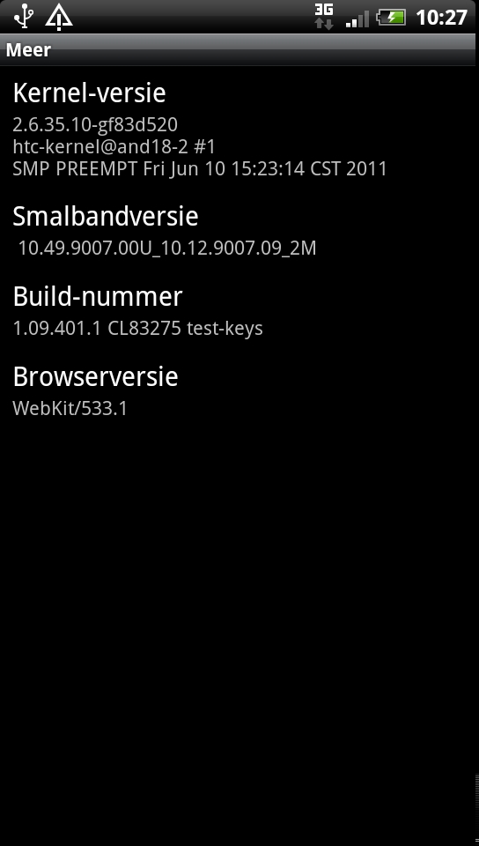Screen dimensions: 479x846
Task: Tap the htc-kernel@and18-2 #1 line
Action: [114, 146]
